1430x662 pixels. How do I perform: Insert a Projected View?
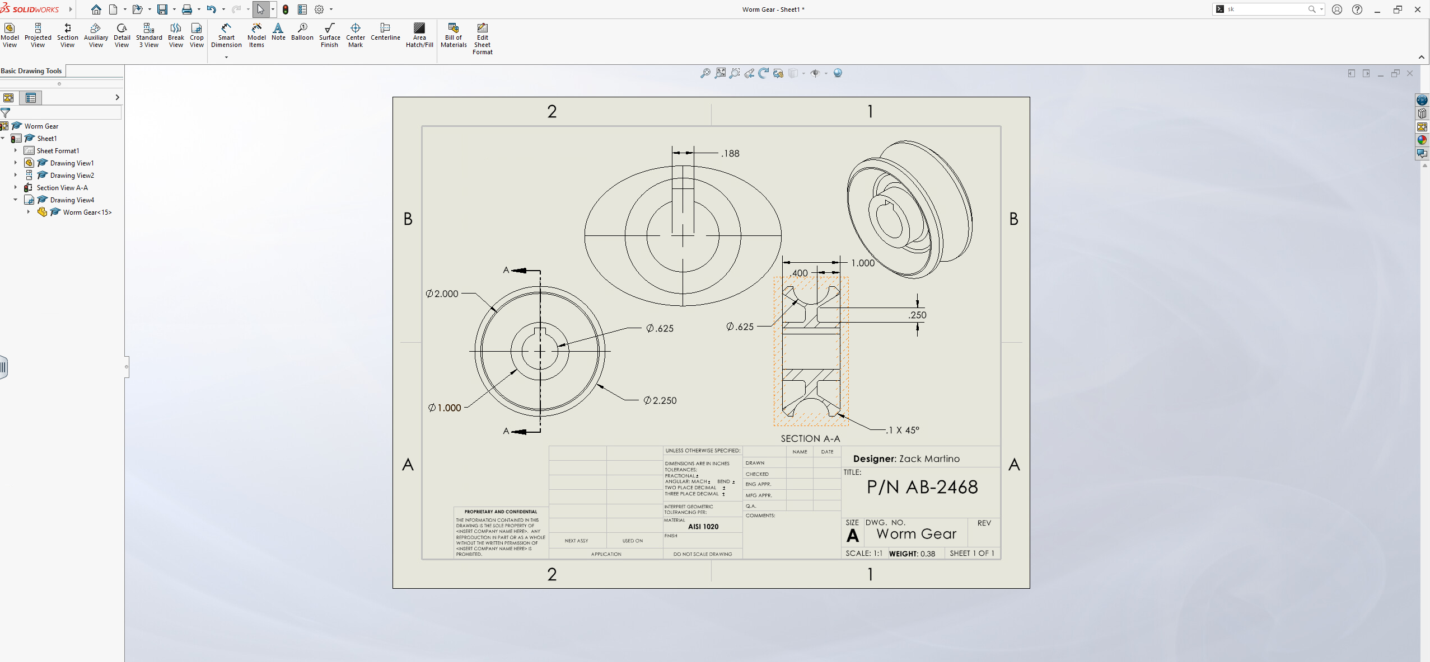click(x=38, y=35)
